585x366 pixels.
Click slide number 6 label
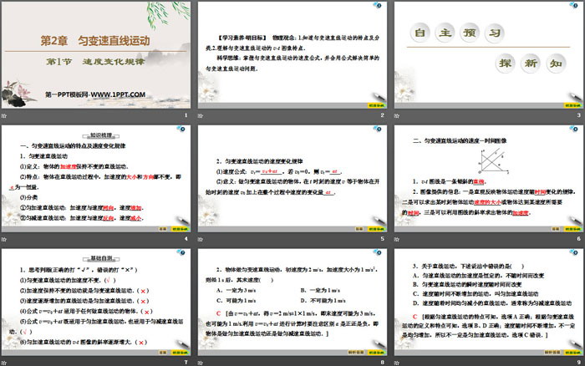(578, 239)
